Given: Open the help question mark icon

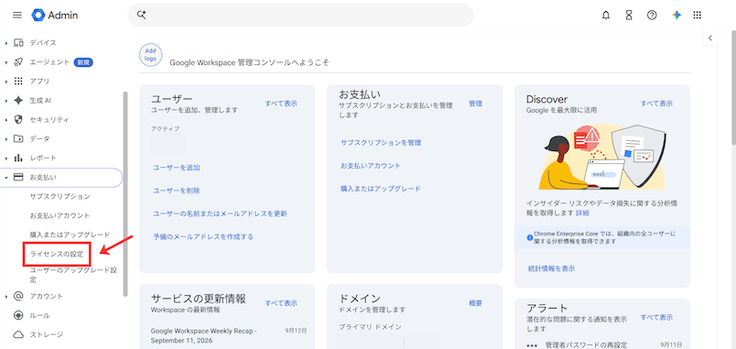Looking at the screenshot, I should 652,15.
